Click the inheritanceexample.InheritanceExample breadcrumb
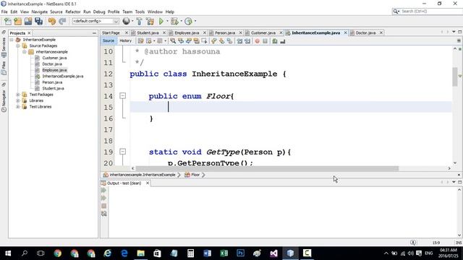Screen dimensions: 463x260 pyautogui.click(x=143, y=175)
